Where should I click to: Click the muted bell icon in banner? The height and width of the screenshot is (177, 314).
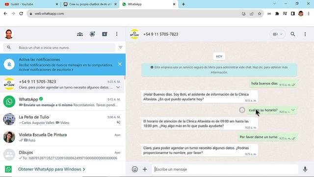[x=9, y=64]
